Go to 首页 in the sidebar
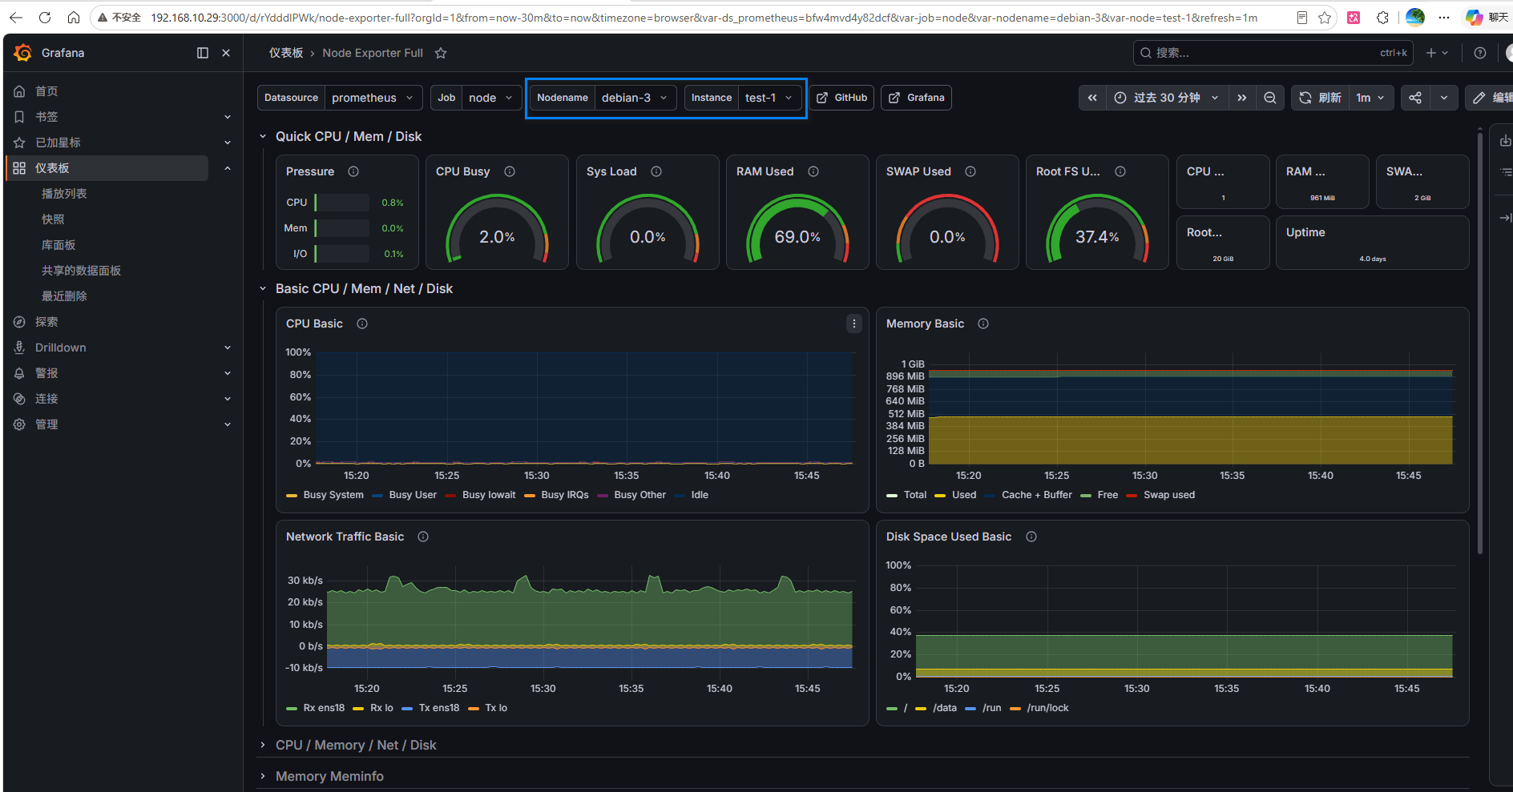The width and height of the screenshot is (1513, 792). (46, 91)
